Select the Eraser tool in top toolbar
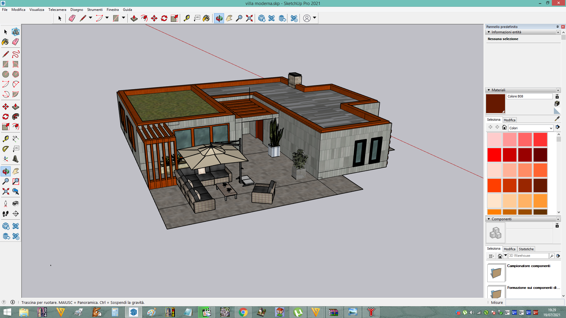566x318 pixels. [x=72, y=18]
